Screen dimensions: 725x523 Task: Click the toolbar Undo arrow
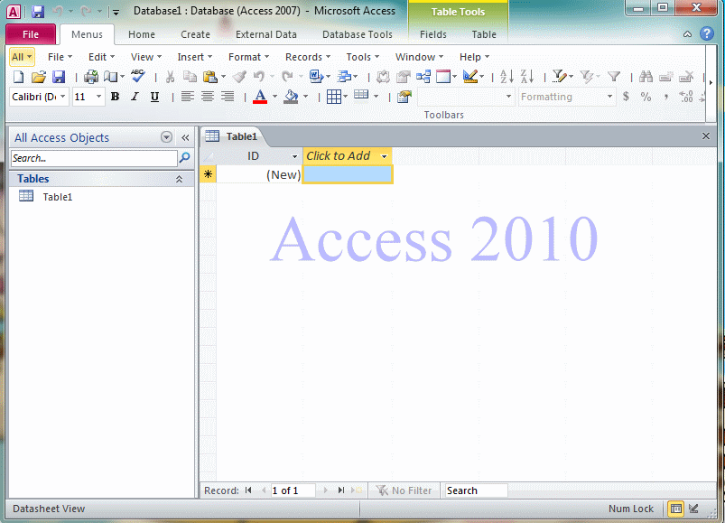point(259,76)
